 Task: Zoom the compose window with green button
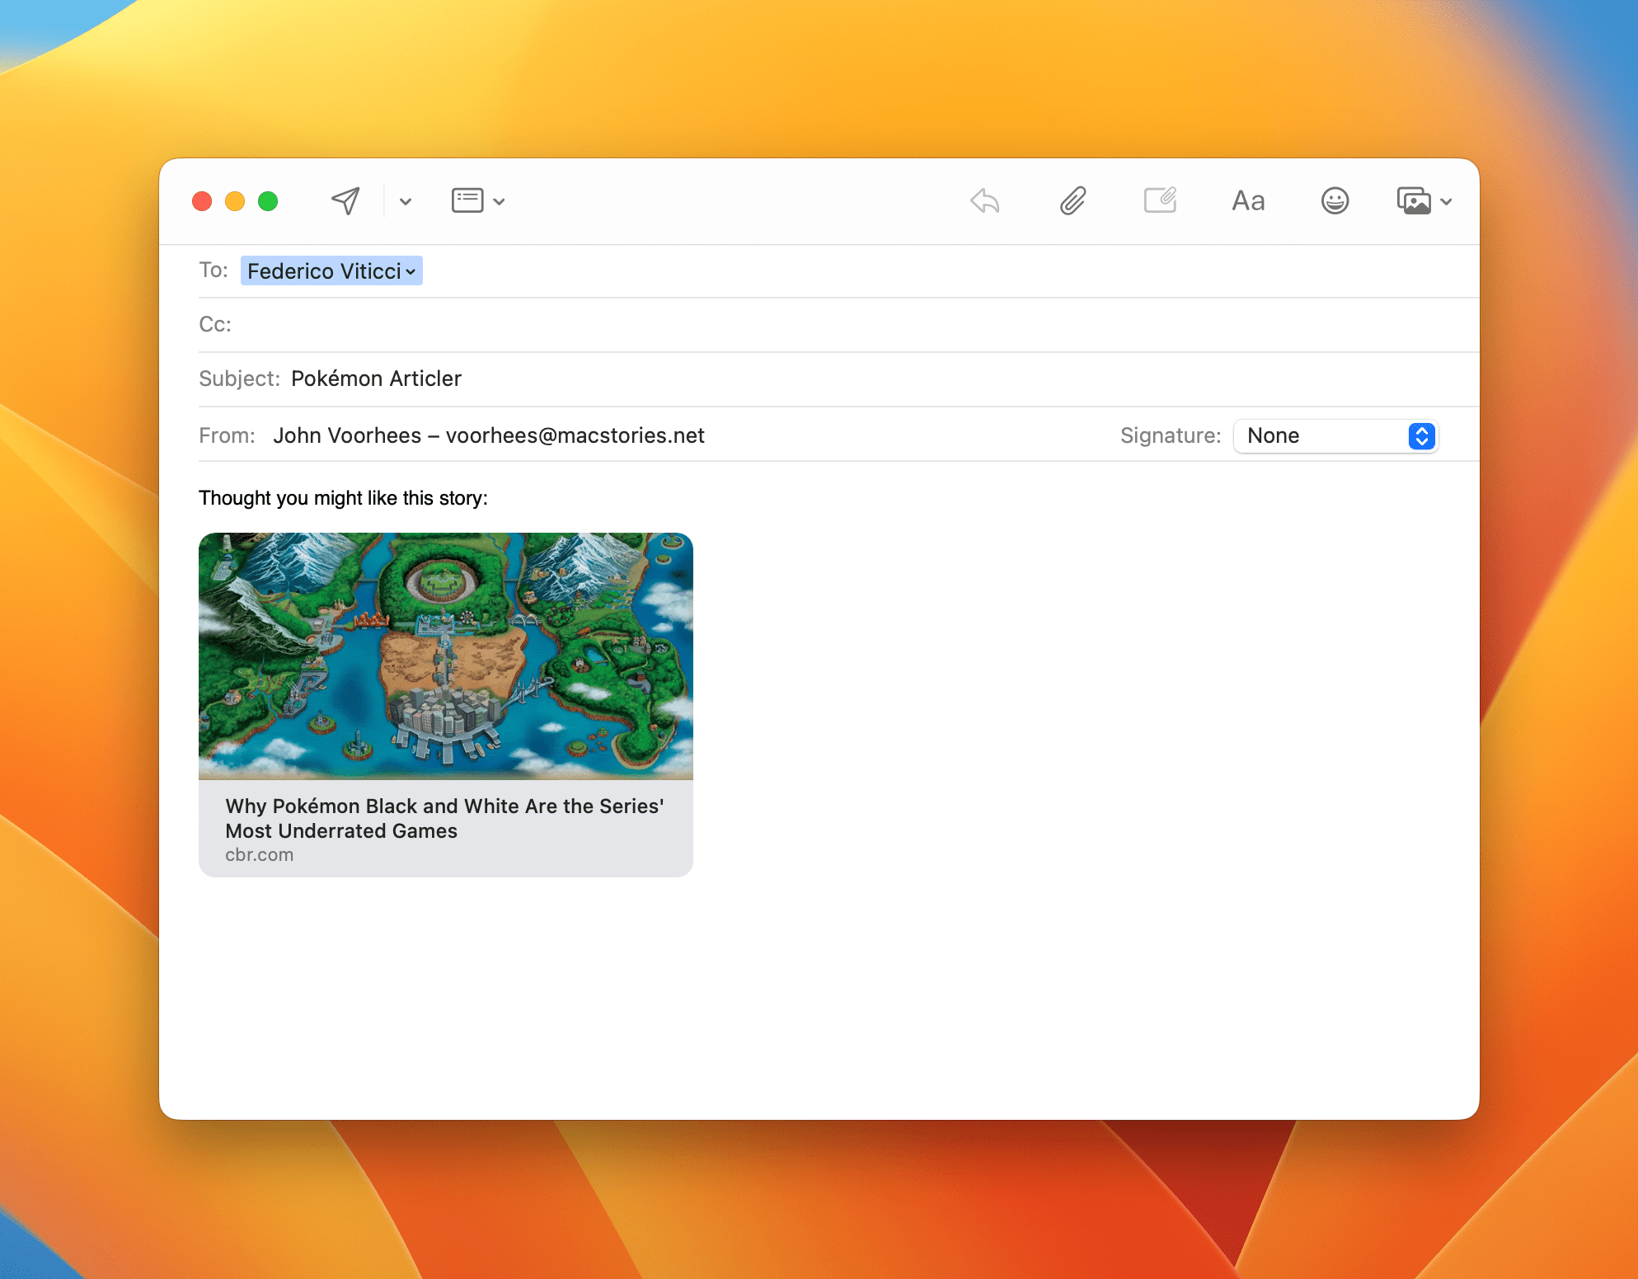(x=268, y=201)
